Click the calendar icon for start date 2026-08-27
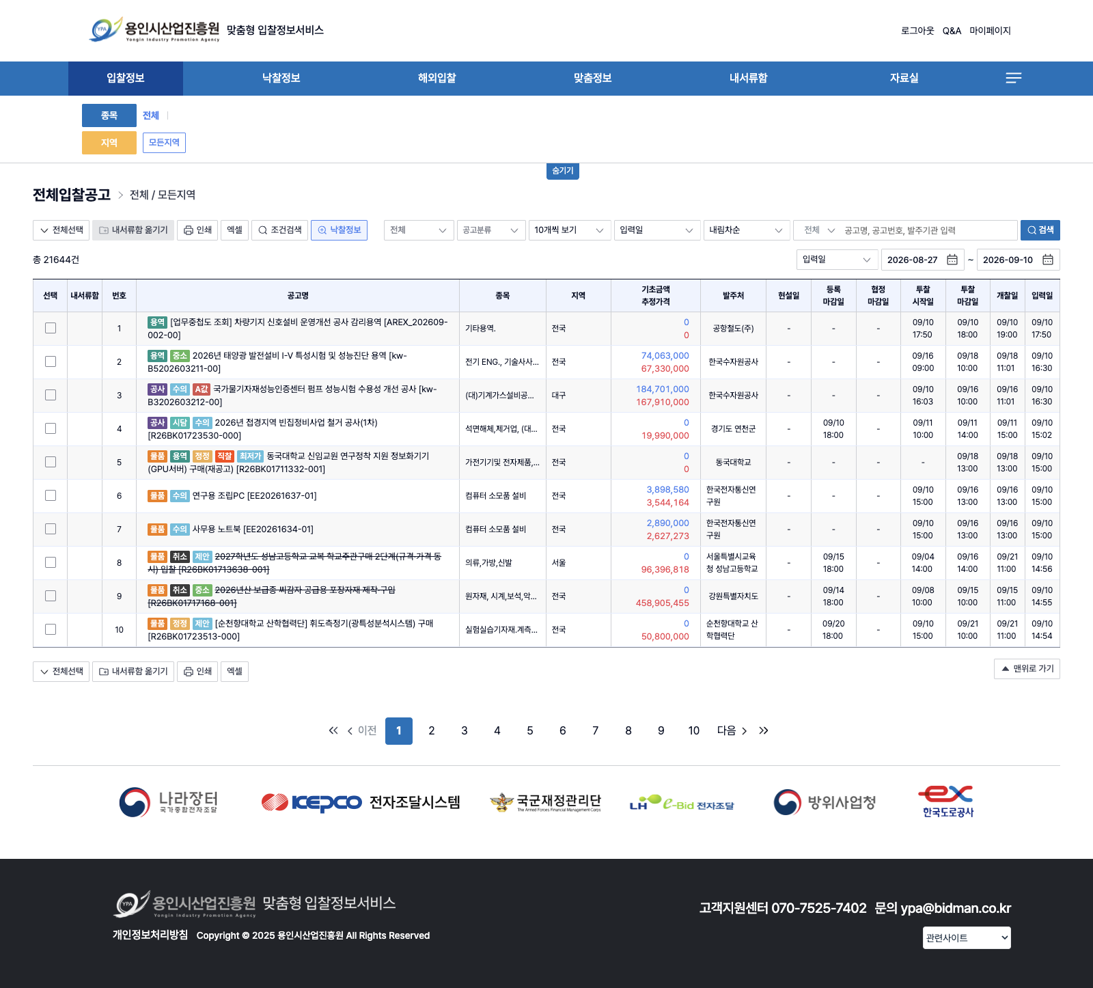 952,260
